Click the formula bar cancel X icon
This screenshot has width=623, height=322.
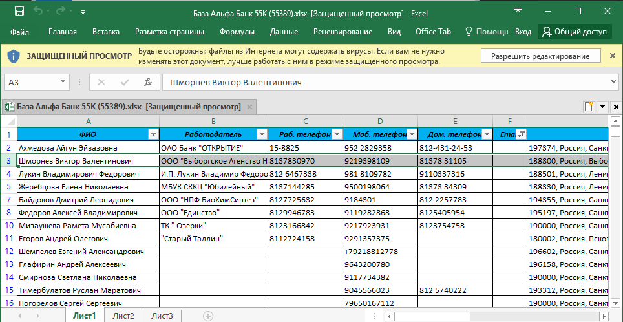(x=101, y=82)
